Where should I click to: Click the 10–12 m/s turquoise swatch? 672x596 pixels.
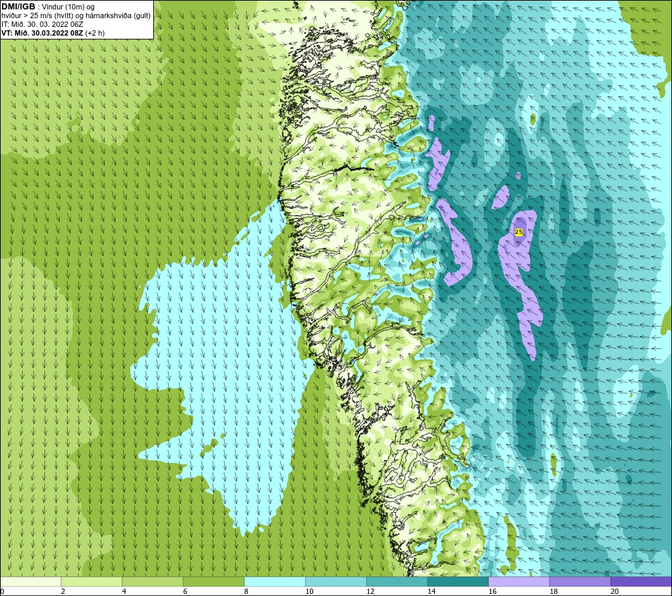tap(336, 581)
